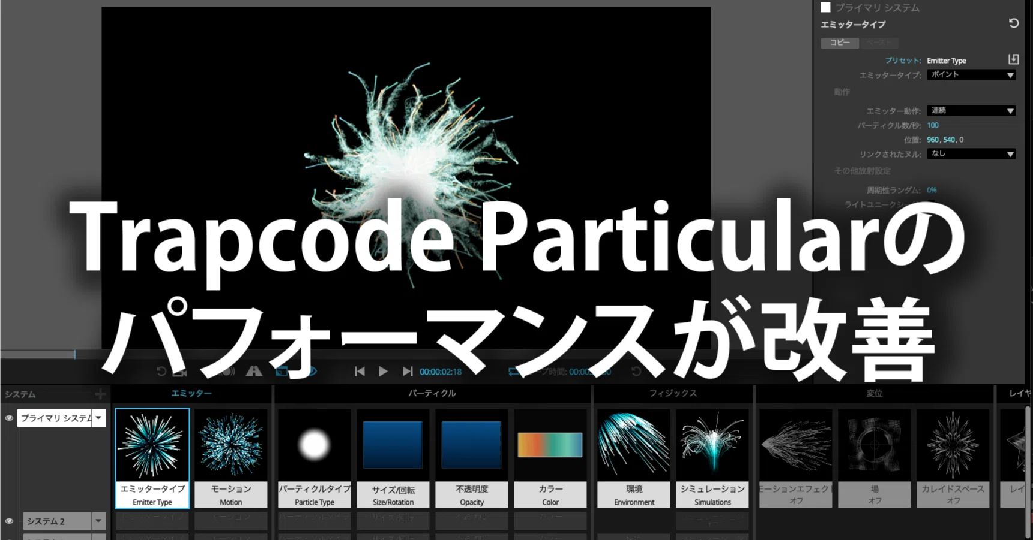Click the reset arrow beside loop time
This screenshot has height=540, width=1033.
pyautogui.click(x=636, y=372)
